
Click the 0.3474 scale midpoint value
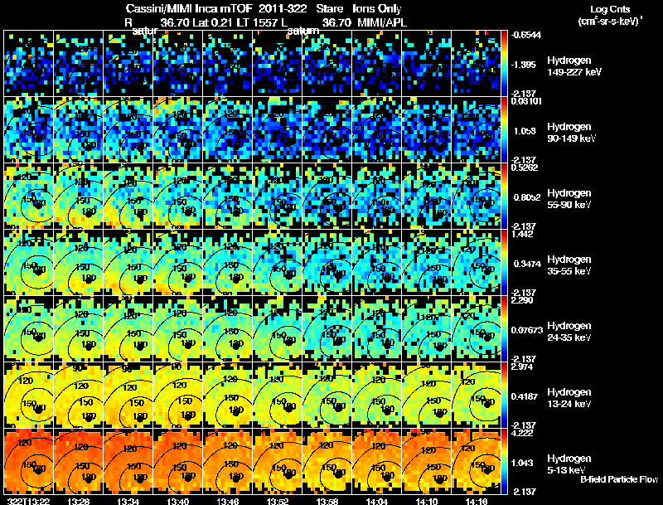click(x=527, y=264)
